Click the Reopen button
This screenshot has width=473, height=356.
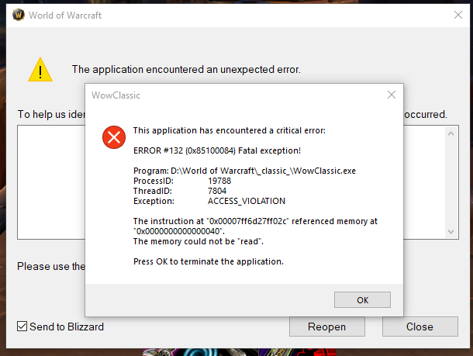[326, 327]
